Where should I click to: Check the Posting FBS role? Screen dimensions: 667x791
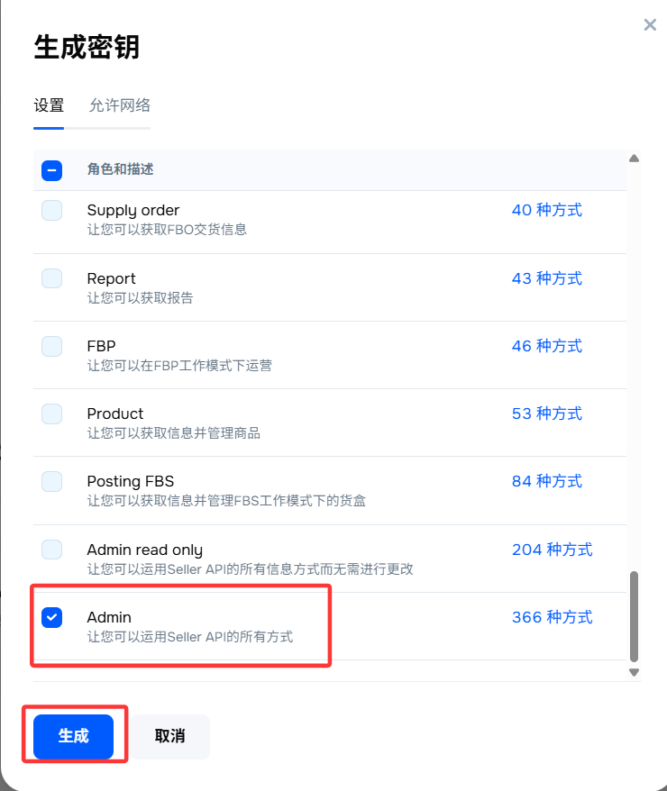tap(52, 482)
